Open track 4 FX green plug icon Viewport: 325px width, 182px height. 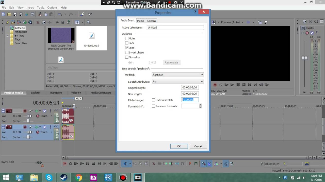(37, 127)
